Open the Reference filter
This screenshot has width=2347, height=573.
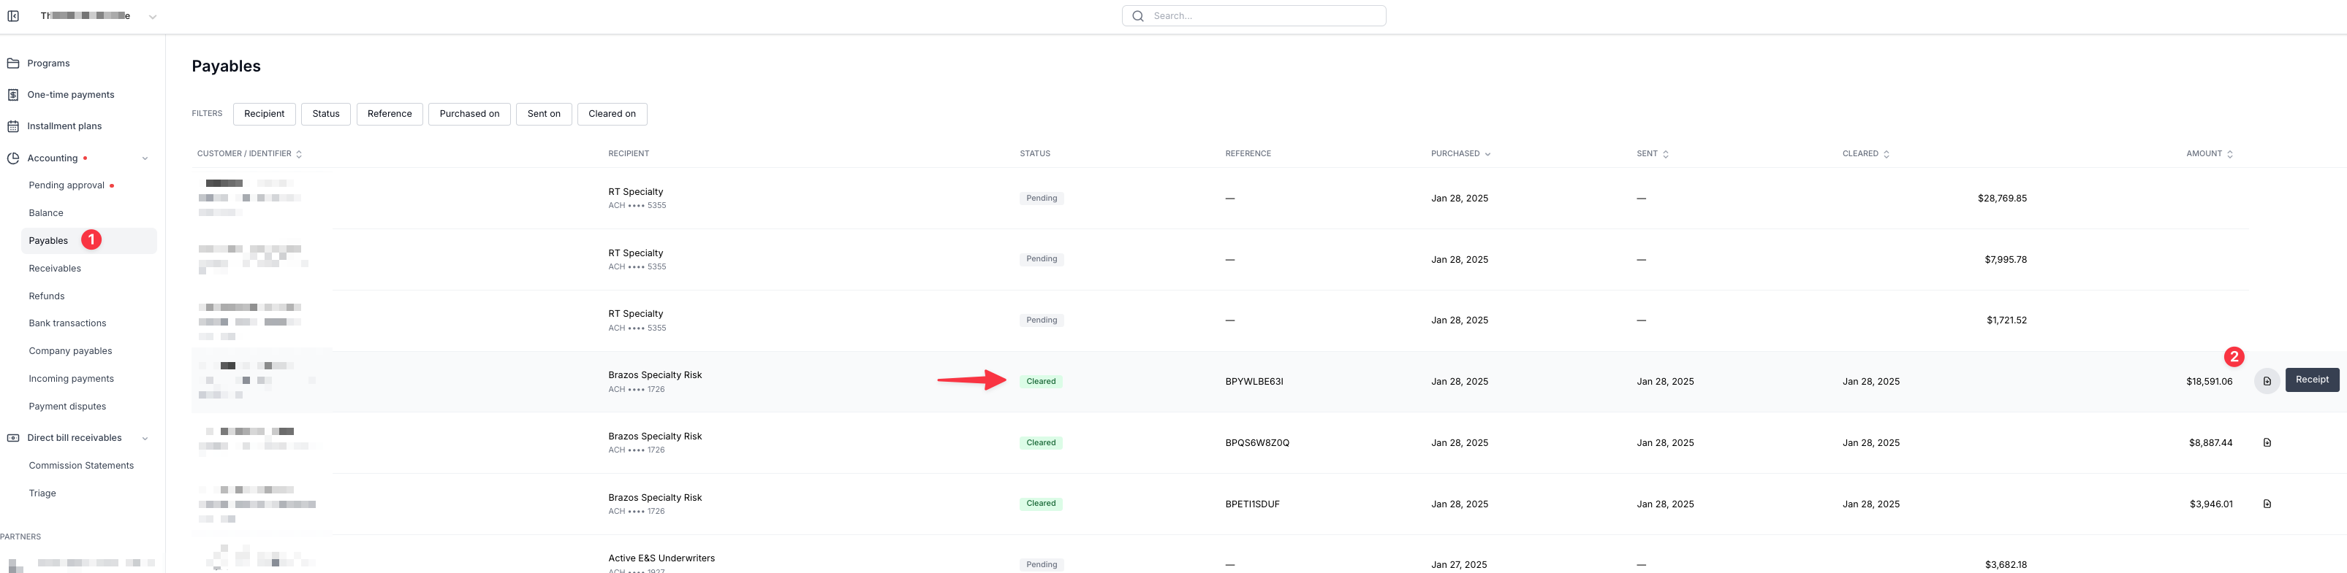click(389, 114)
